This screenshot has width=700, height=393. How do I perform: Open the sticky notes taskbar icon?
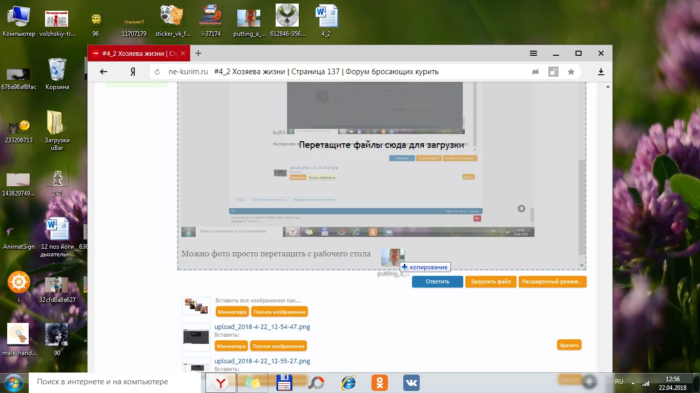[253, 382]
